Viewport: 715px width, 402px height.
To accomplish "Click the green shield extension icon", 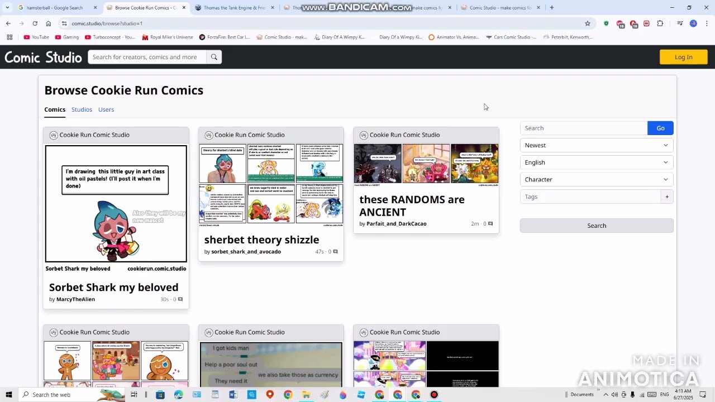I will point(607,23).
